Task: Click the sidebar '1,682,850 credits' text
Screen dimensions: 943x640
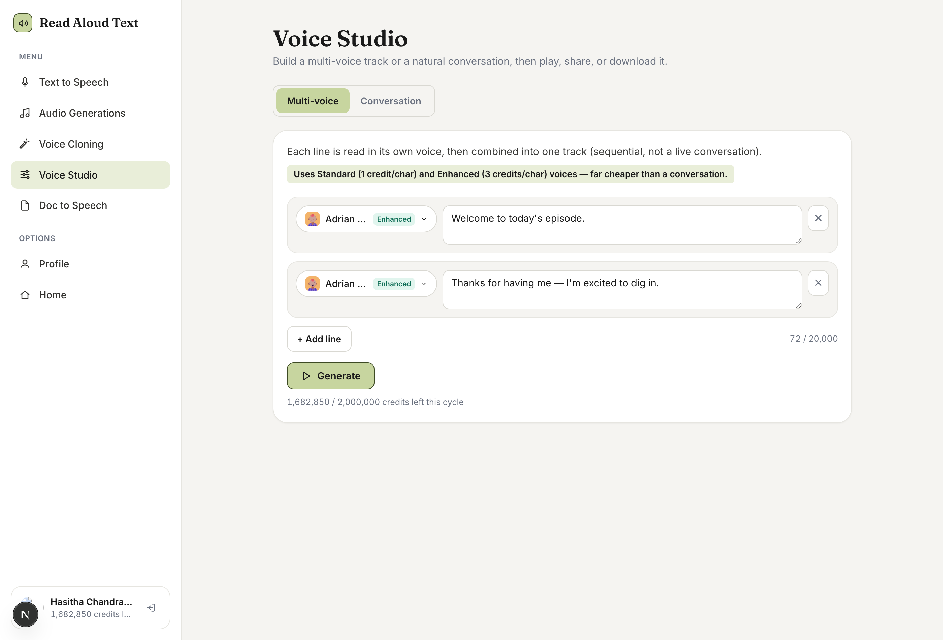Action: click(91, 614)
